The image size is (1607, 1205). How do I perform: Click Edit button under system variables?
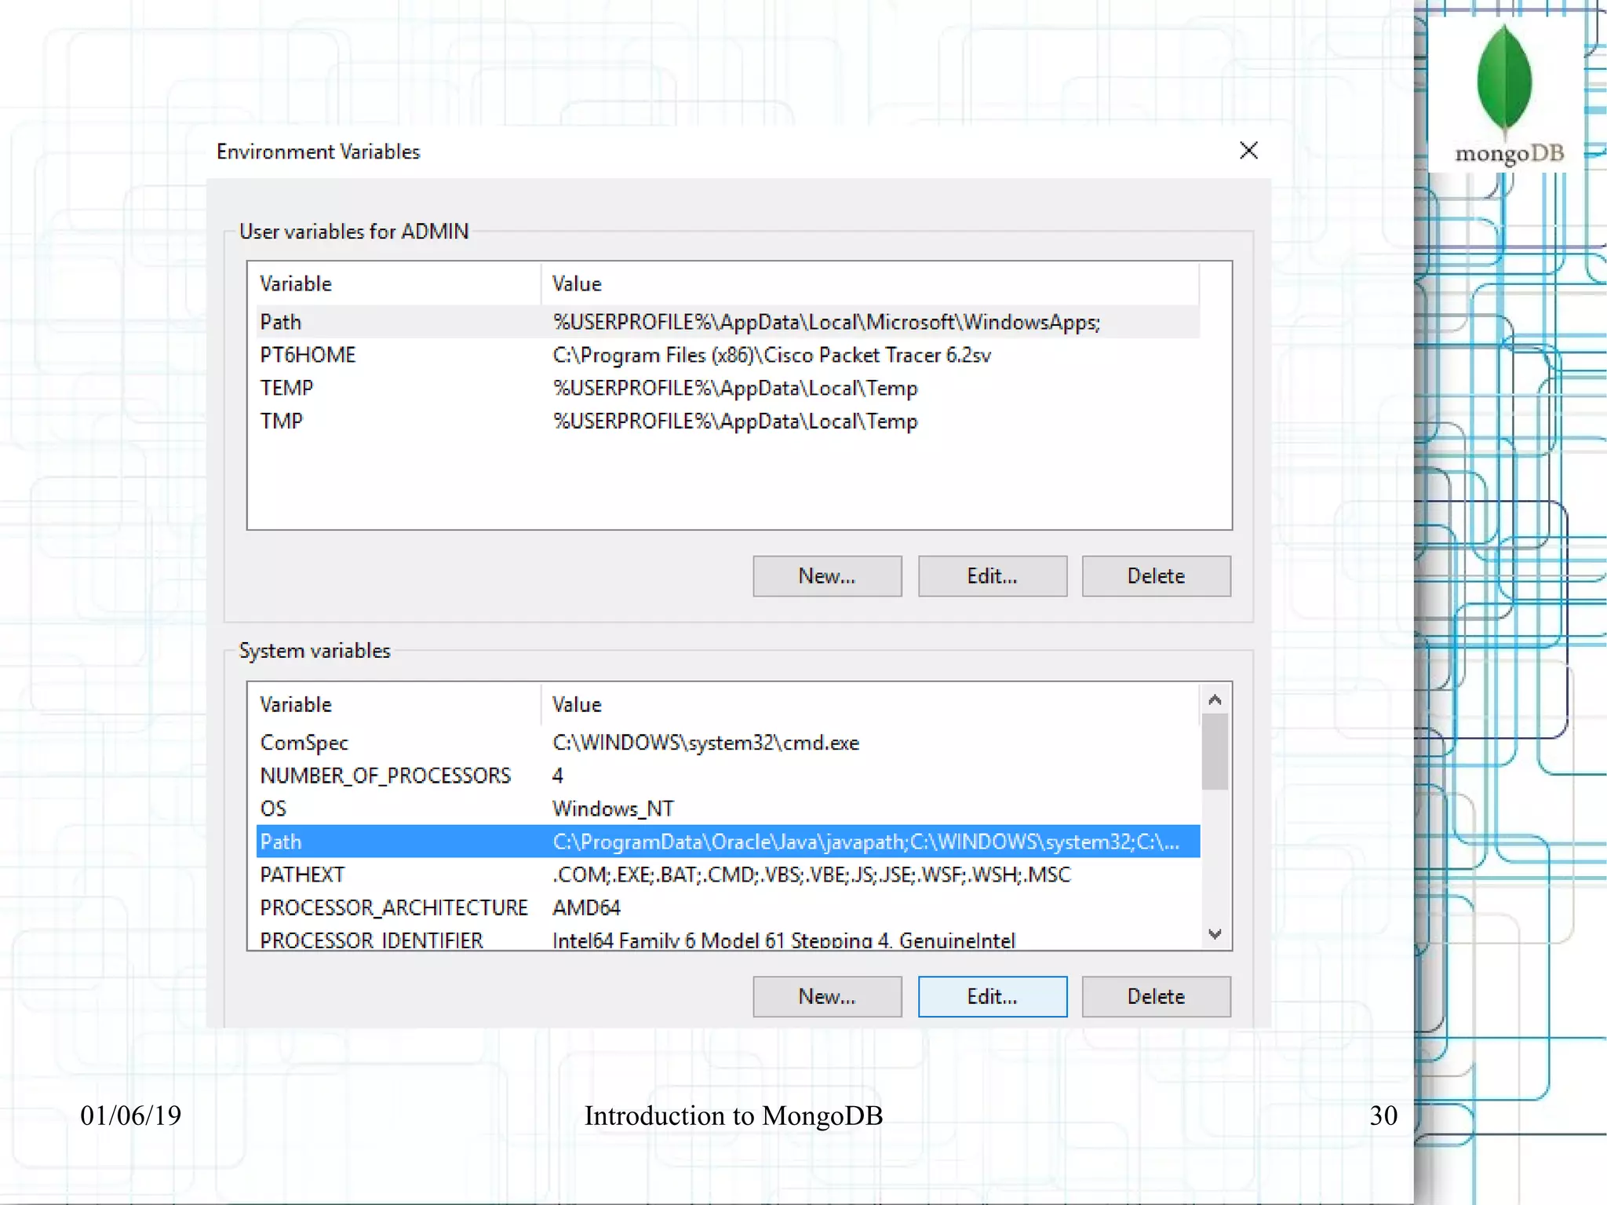coord(992,997)
